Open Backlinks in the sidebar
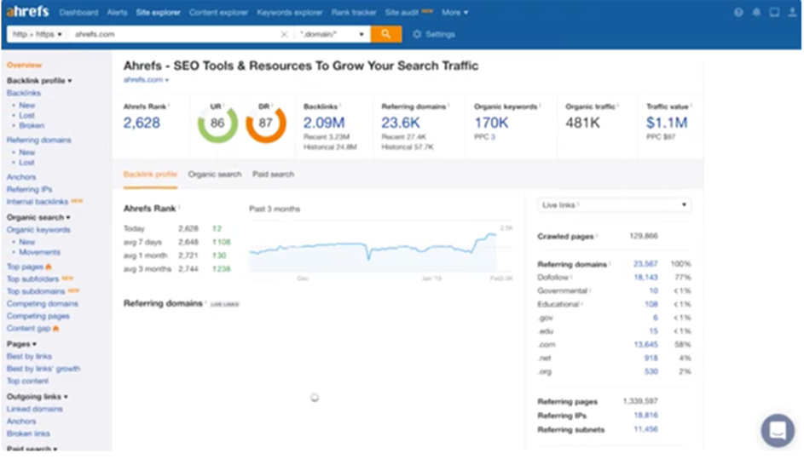This screenshot has width=804, height=465. [x=24, y=93]
